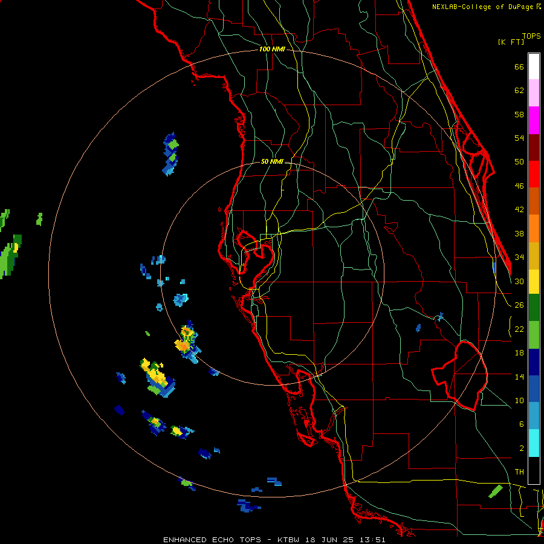Click the dark green legend swatch
This screenshot has height=544, width=544.
click(534, 308)
